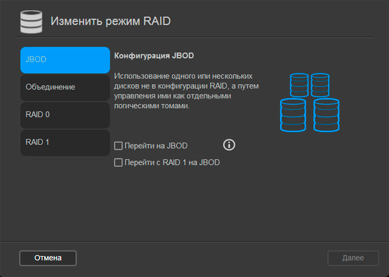Select the JBOD mode tab
Screen dimensions: 389x277
coord(65,60)
